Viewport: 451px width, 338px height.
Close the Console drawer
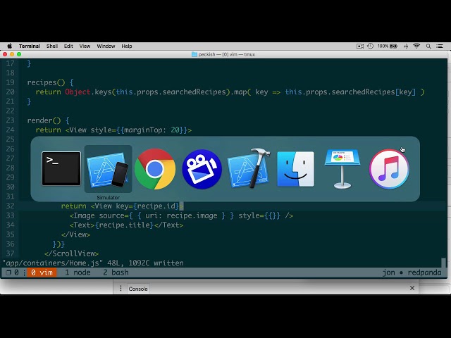(412, 288)
